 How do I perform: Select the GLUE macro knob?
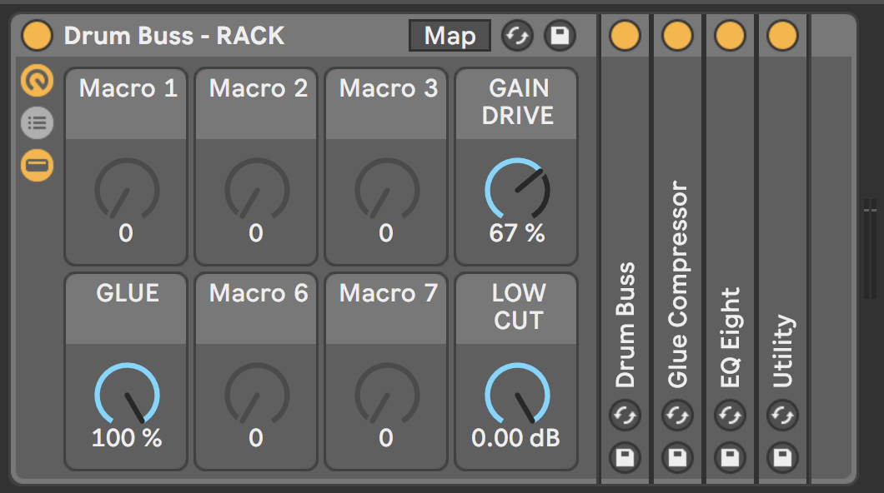pyautogui.click(x=127, y=394)
